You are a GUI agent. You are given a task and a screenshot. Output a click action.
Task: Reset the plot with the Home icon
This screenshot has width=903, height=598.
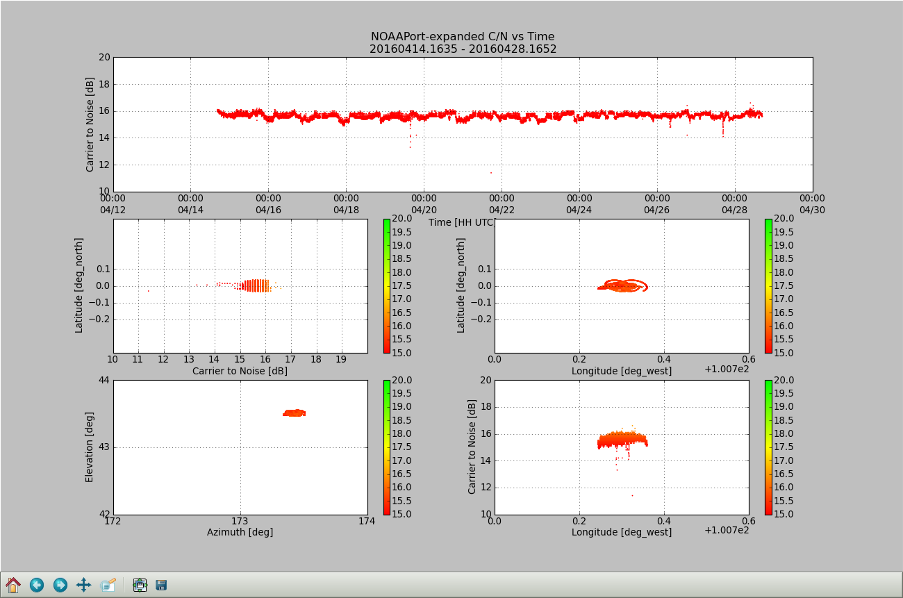point(13,585)
